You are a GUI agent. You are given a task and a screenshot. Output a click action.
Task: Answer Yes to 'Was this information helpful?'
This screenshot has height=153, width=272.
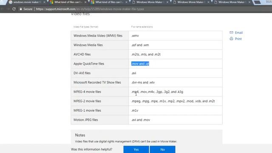136,149
